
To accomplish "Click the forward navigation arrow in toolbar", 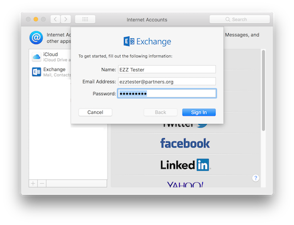I will (66, 19).
